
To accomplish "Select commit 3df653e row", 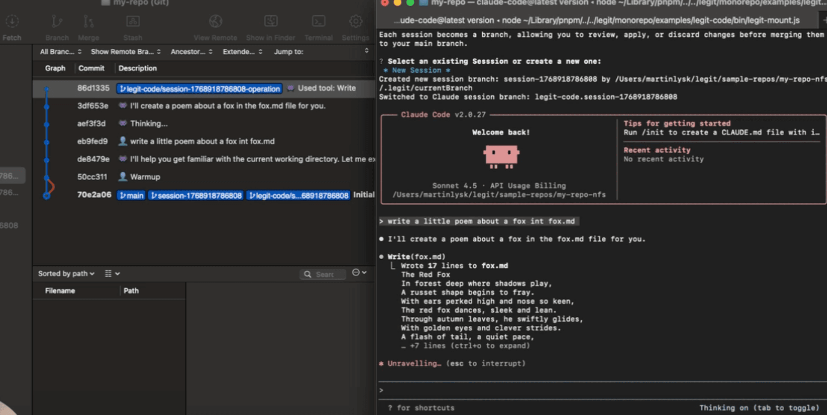I will coord(204,106).
